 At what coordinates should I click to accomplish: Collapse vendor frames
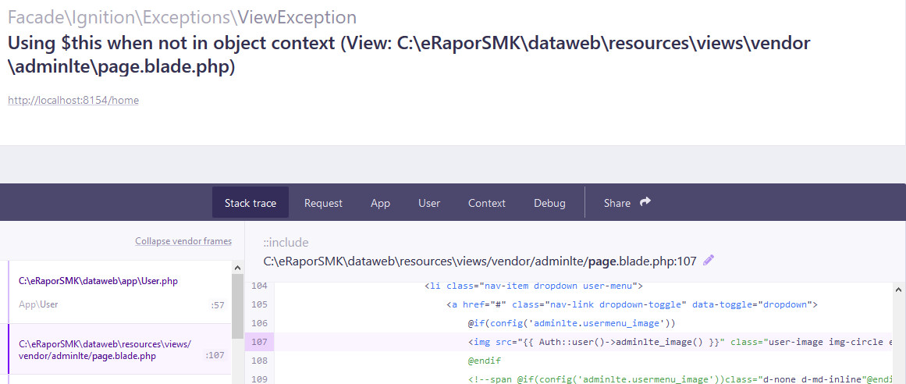click(x=183, y=241)
